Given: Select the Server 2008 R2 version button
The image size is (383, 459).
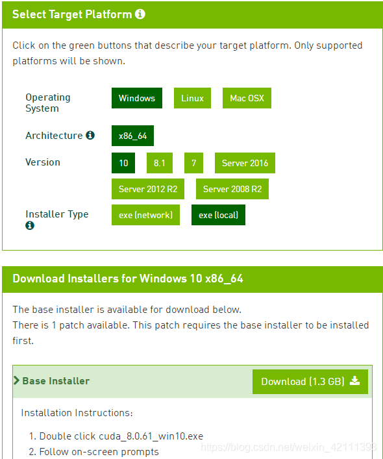Looking at the screenshot, I should [x=232, y=189].
